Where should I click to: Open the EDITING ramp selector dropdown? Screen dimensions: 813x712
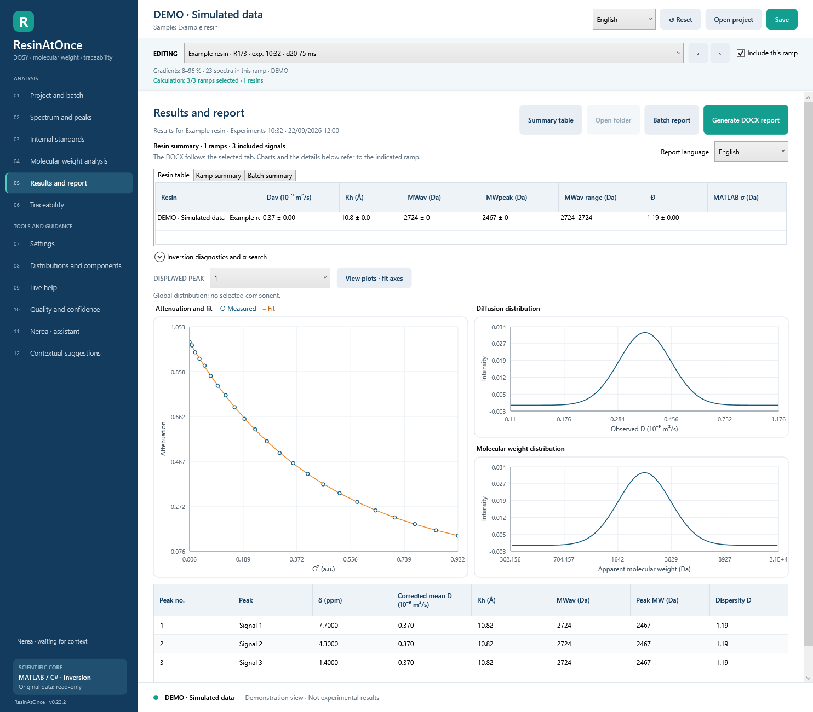tap(434, 53)
